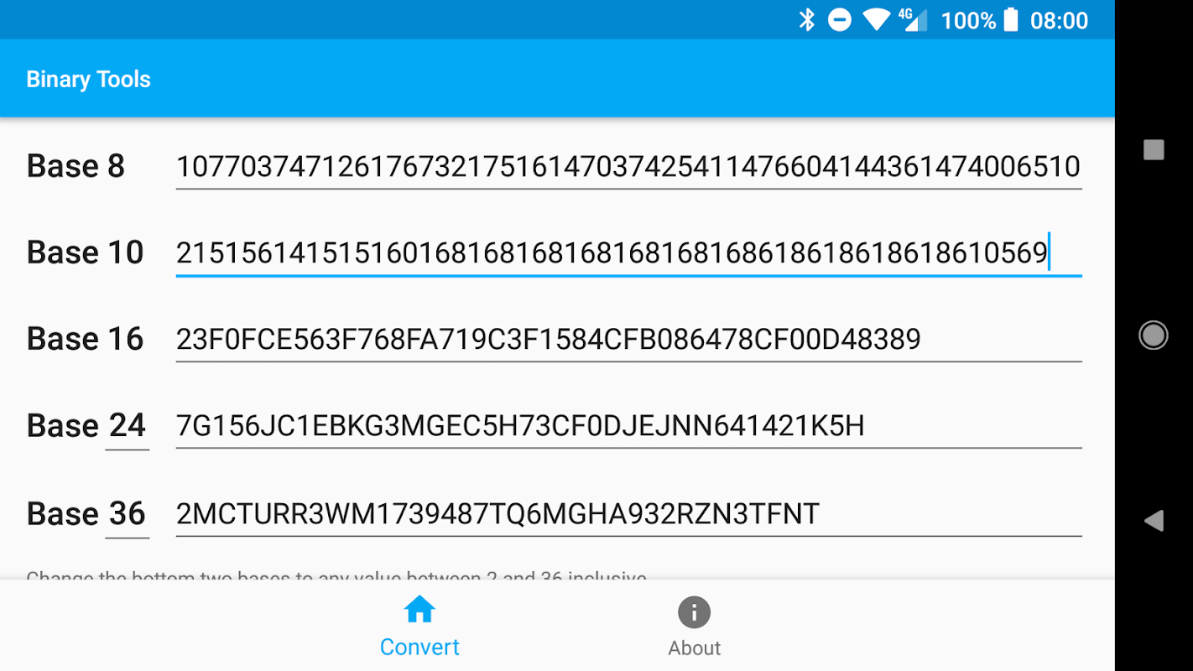1193x671 pixels.
Task: Switch to the Convert tab
Action: [x=419, y=625]
